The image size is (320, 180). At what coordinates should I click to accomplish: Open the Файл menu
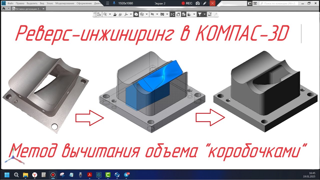pyautogui.click(x=10, y=3)
